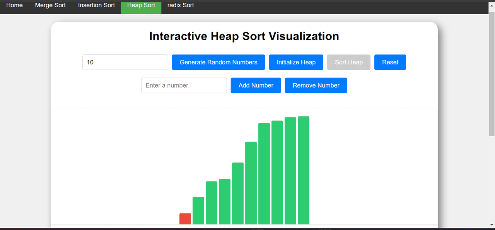Viewport: 495px width, 230px height.
Task: Go to the Home page
Action: pos(14,5)
